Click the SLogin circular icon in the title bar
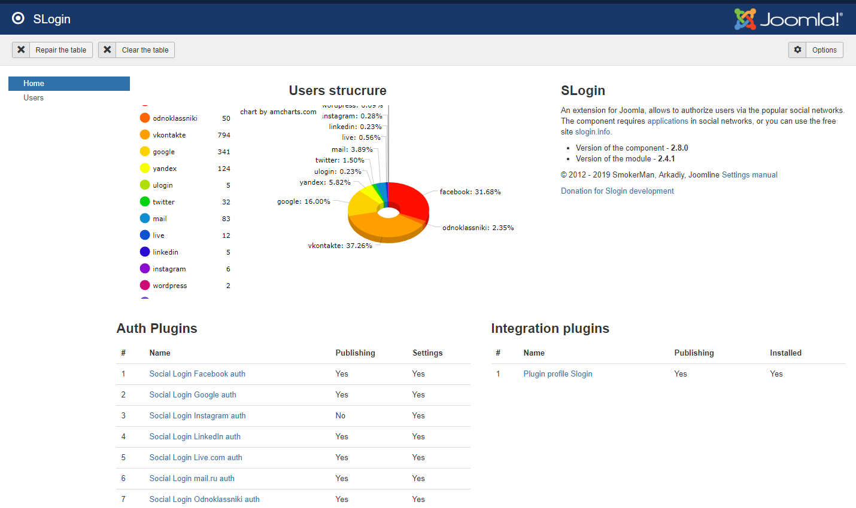Screen dimensions: 856x508 point(18,18)
